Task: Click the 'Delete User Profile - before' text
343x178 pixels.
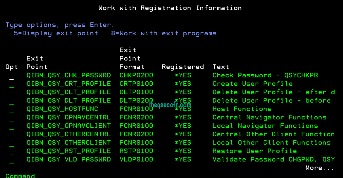Action: pyautogui.click(x=271, y=101)
